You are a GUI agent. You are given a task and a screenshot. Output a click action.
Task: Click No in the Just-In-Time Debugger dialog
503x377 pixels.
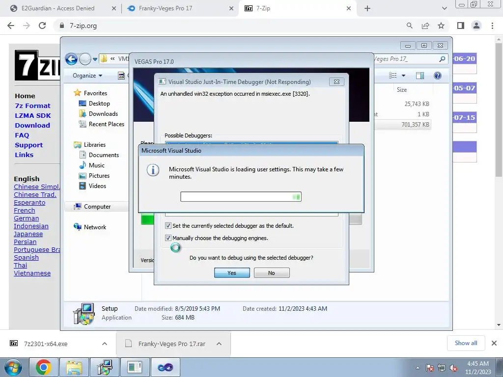coord(272,273)
